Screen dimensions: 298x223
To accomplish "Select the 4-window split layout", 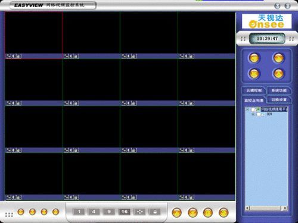I will pos(94,212).
